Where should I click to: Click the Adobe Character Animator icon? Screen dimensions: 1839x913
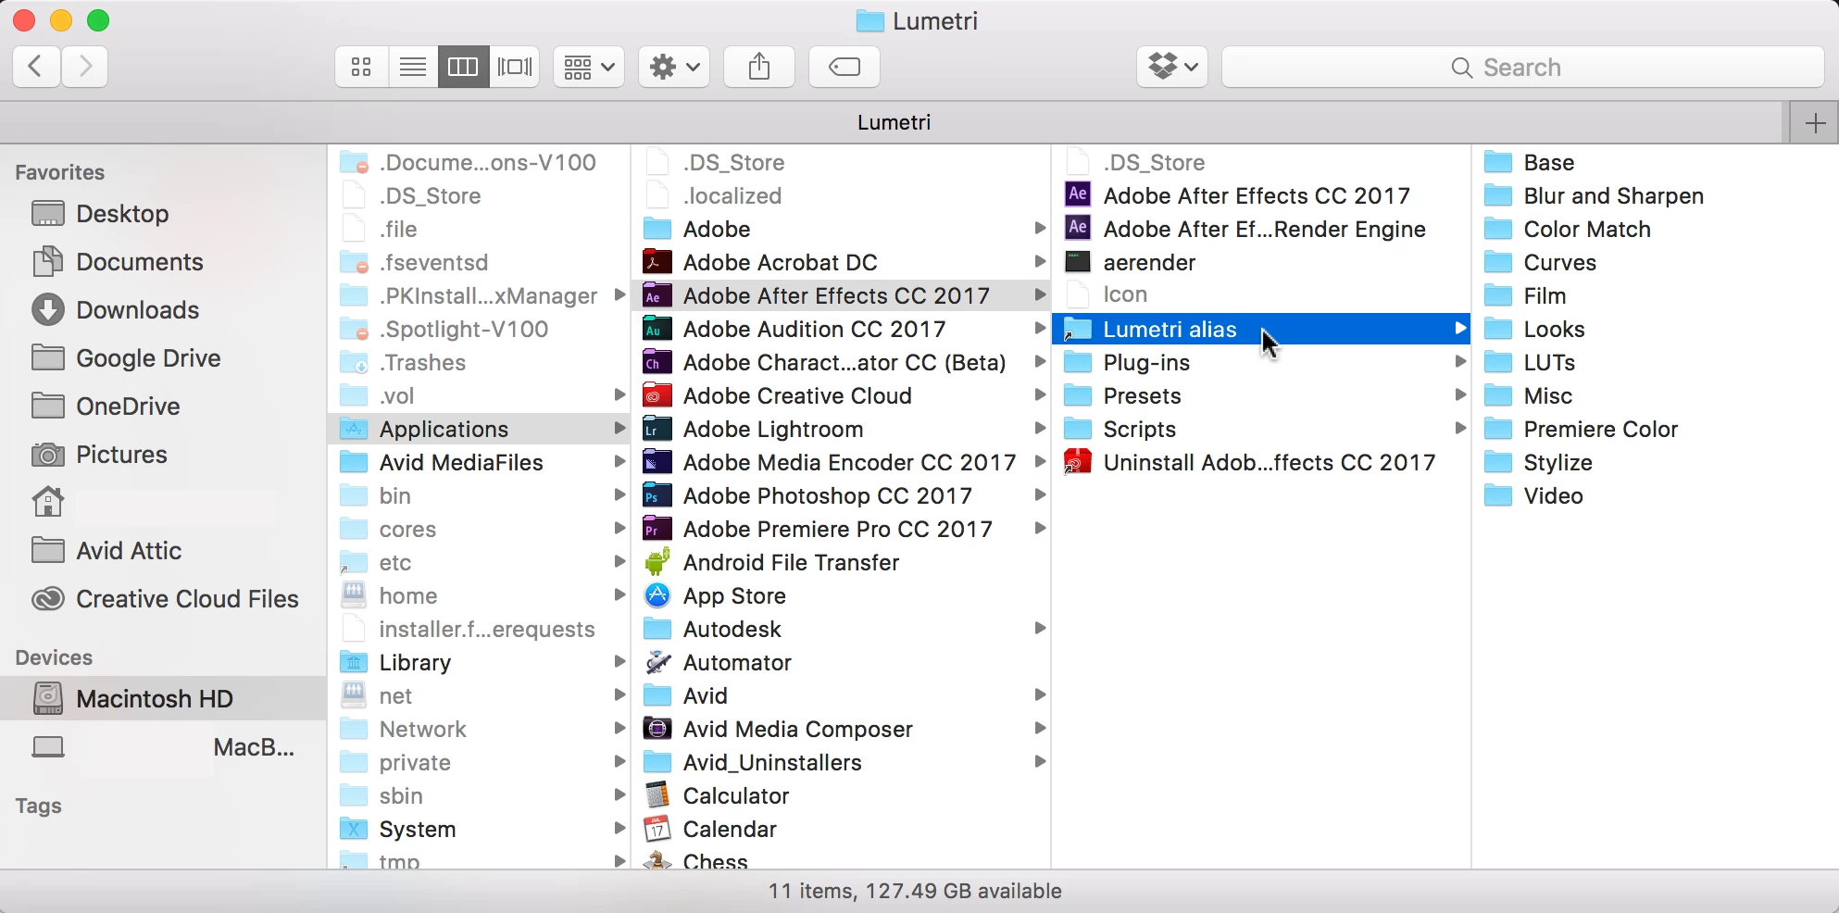657,362
